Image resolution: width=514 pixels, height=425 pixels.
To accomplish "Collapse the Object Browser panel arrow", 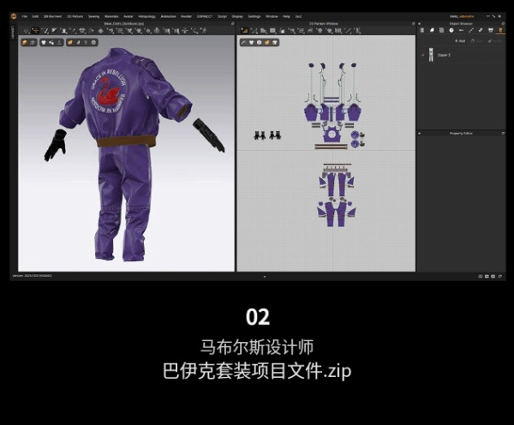I will click(x=419, y=24).
